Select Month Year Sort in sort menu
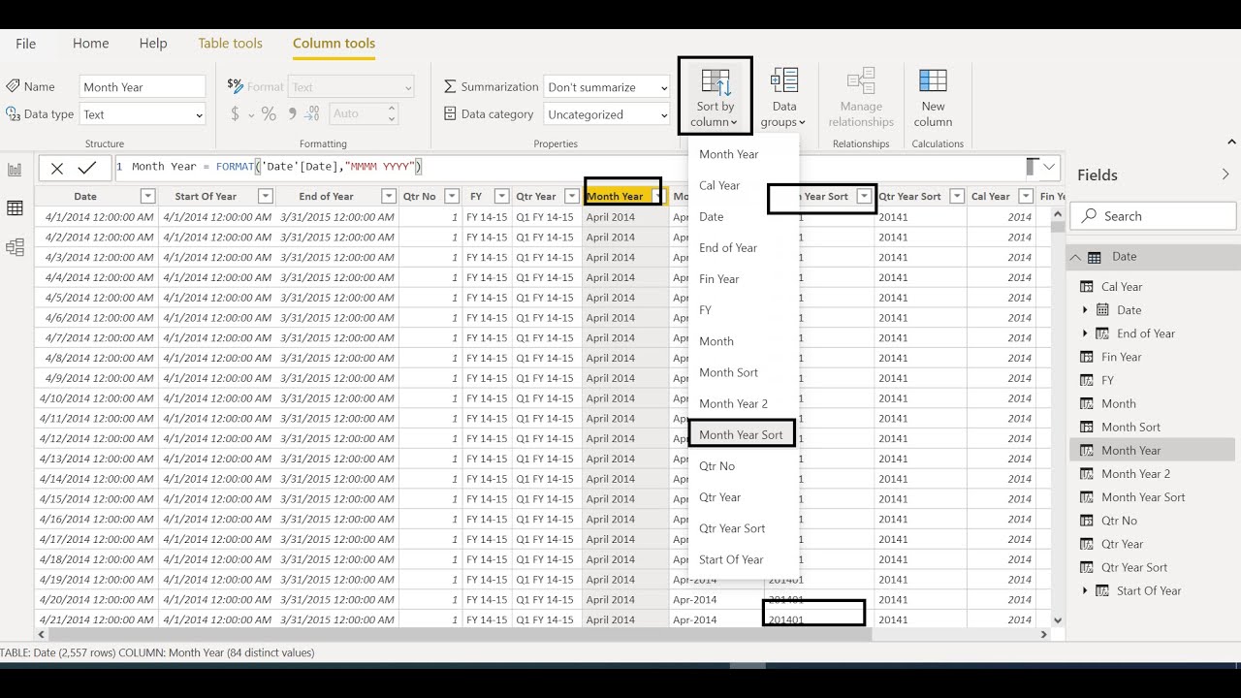The image size is (1241, 698). click(742, 434)
